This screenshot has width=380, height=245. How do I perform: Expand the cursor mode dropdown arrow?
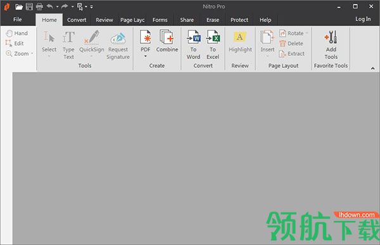click(86, 7)
